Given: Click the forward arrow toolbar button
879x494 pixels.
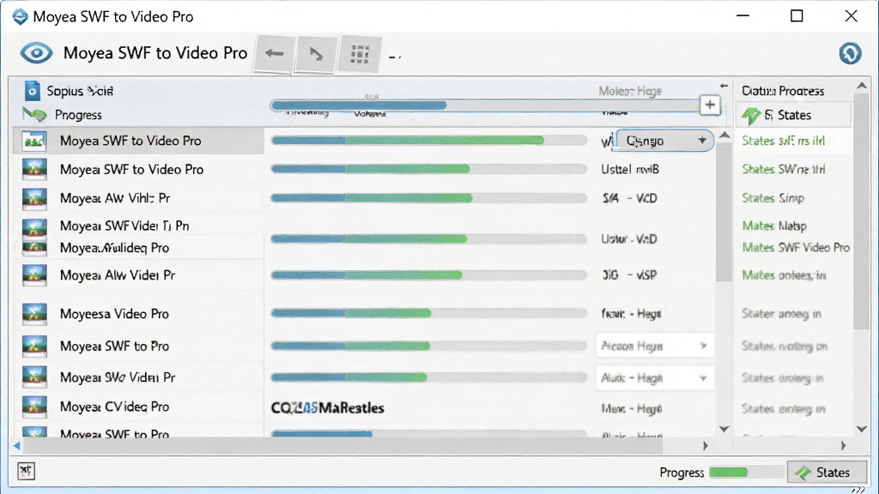Looking at the screenshot, I should 316,54.
